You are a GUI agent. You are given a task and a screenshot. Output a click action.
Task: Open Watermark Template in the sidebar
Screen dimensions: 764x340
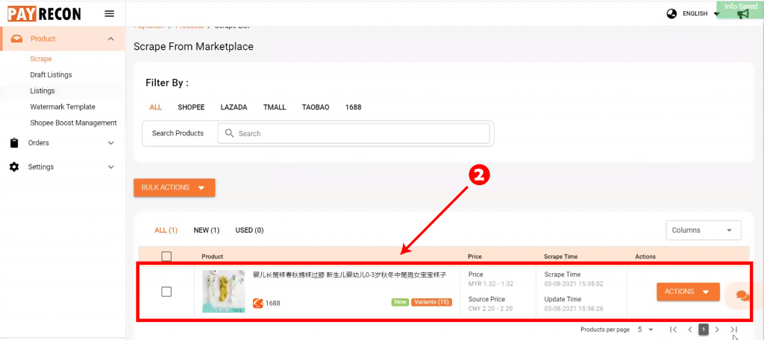(63, 107)
